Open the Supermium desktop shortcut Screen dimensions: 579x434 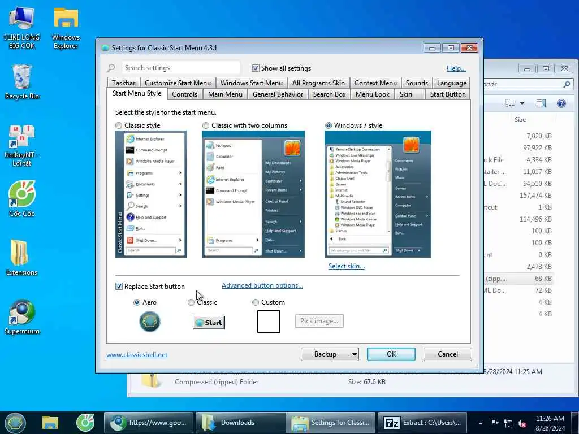click(22, 316)
